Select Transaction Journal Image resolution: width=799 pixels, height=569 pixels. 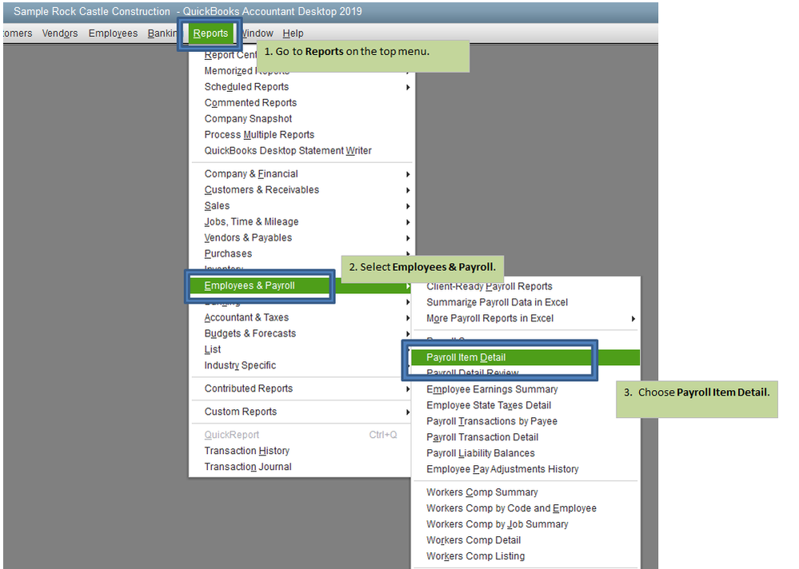pyautogui.click(x=301, y=467)
